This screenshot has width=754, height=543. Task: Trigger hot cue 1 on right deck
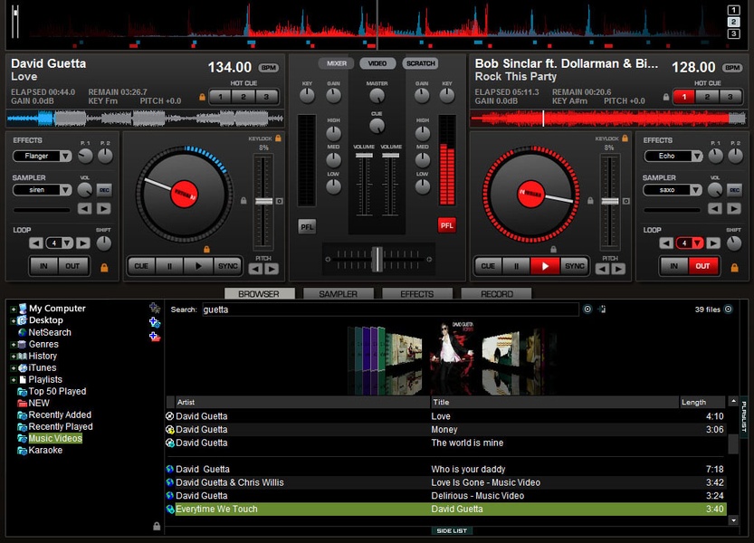point(683,96)
